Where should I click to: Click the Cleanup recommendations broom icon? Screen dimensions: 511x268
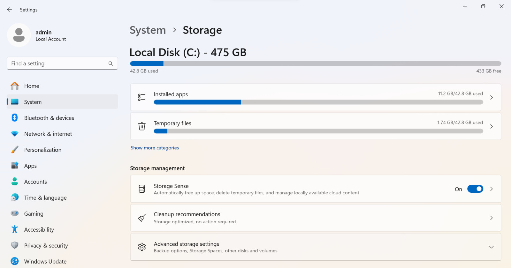click(x=142, y=218)
